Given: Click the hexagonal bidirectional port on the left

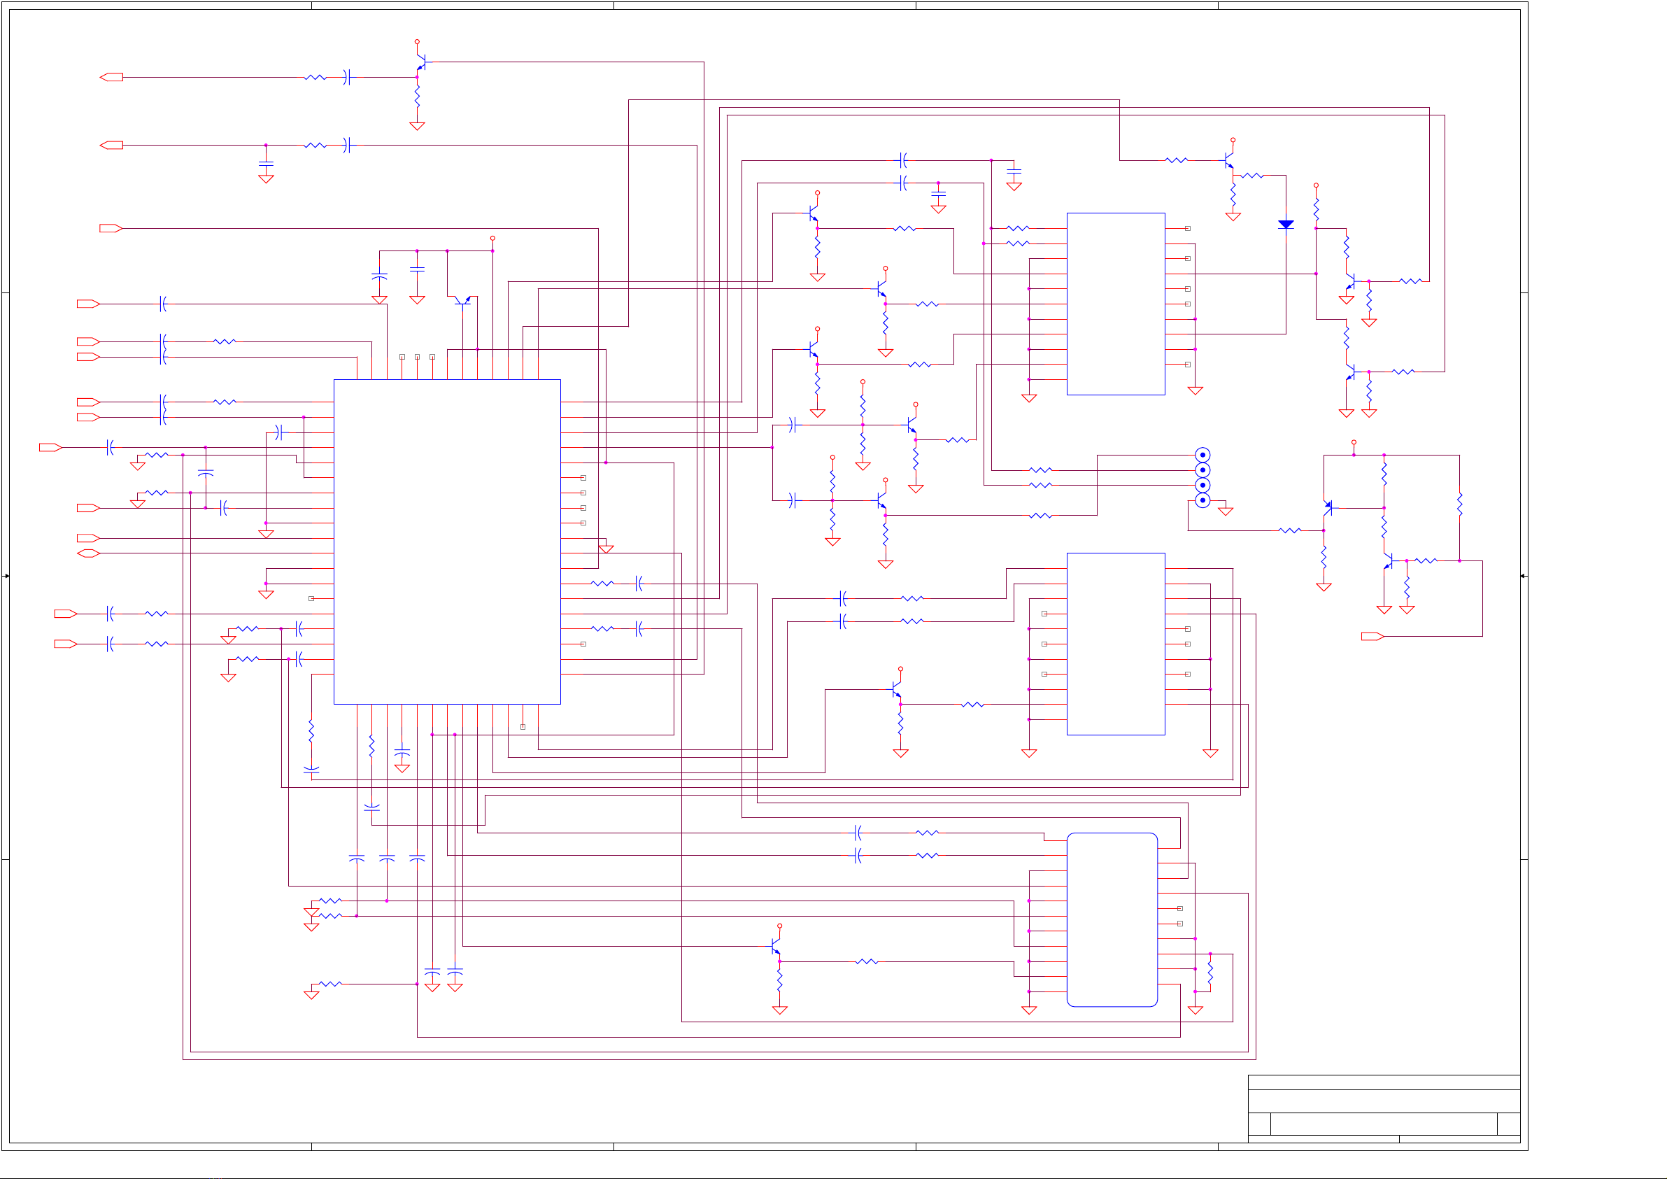Looking at the screenshot, I should coord(88,553).
